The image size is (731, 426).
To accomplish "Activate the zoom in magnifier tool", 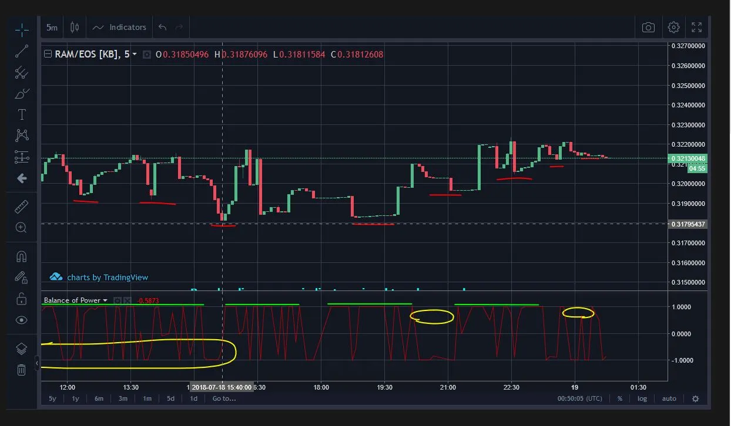I will point(22,228).
